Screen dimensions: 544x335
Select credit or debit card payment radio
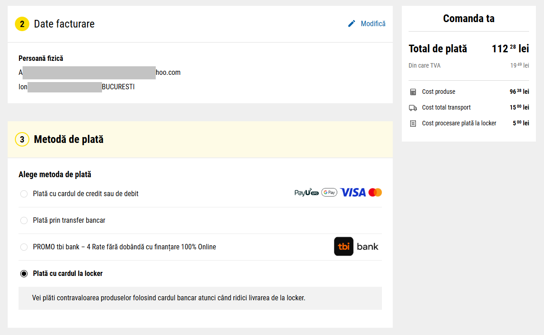[x=24, y=194]
